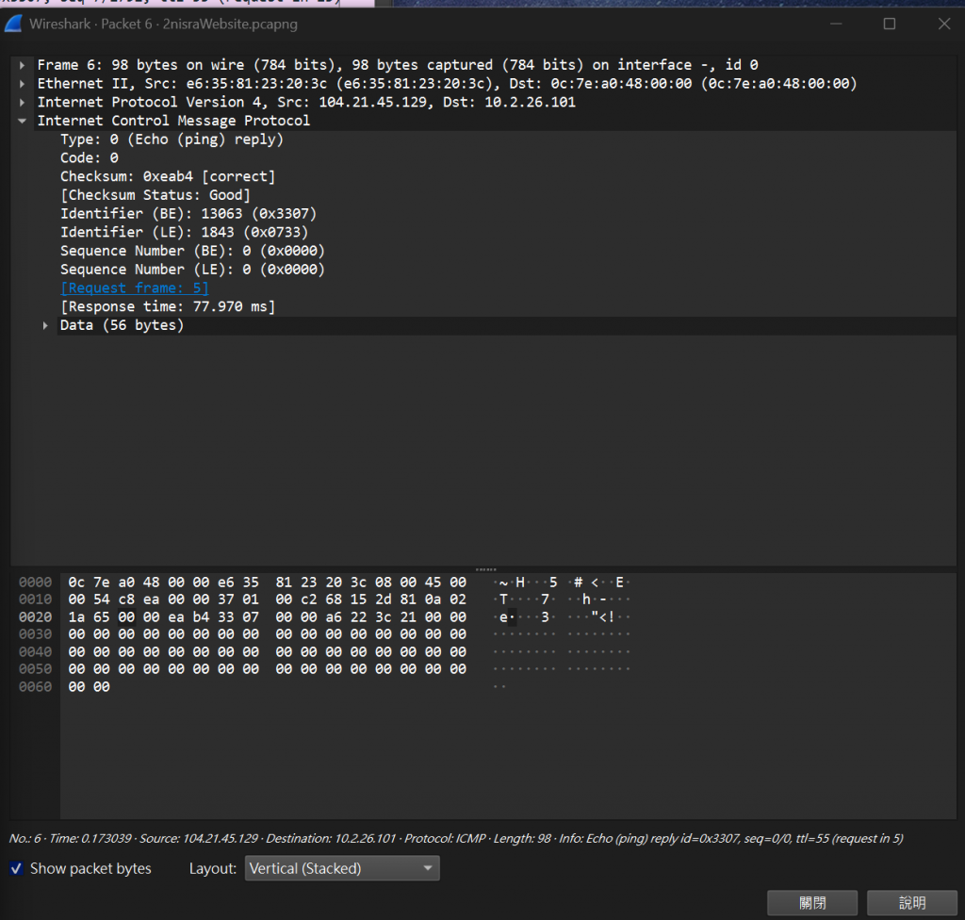Select Identifier (BE): 13063 field

coord(188,213)
